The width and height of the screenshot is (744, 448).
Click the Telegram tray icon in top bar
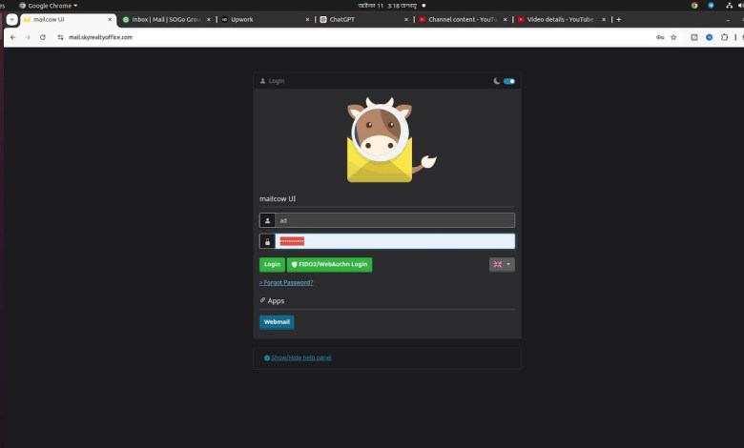coord(711,6)
